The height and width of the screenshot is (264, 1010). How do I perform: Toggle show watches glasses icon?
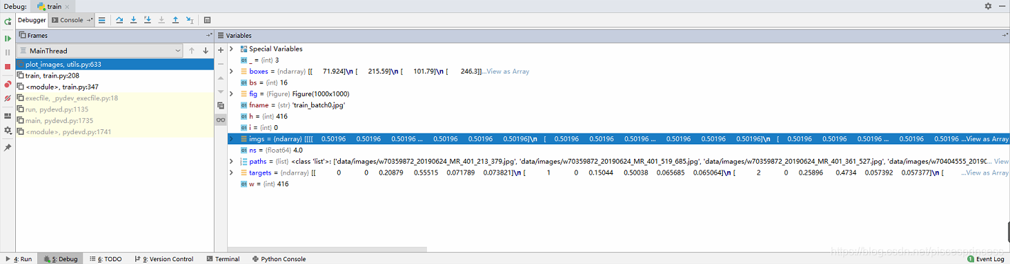pos(221,120)
